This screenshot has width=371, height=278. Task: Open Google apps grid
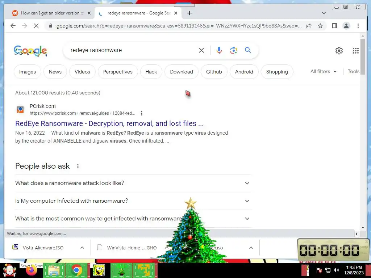coord(356,50)
